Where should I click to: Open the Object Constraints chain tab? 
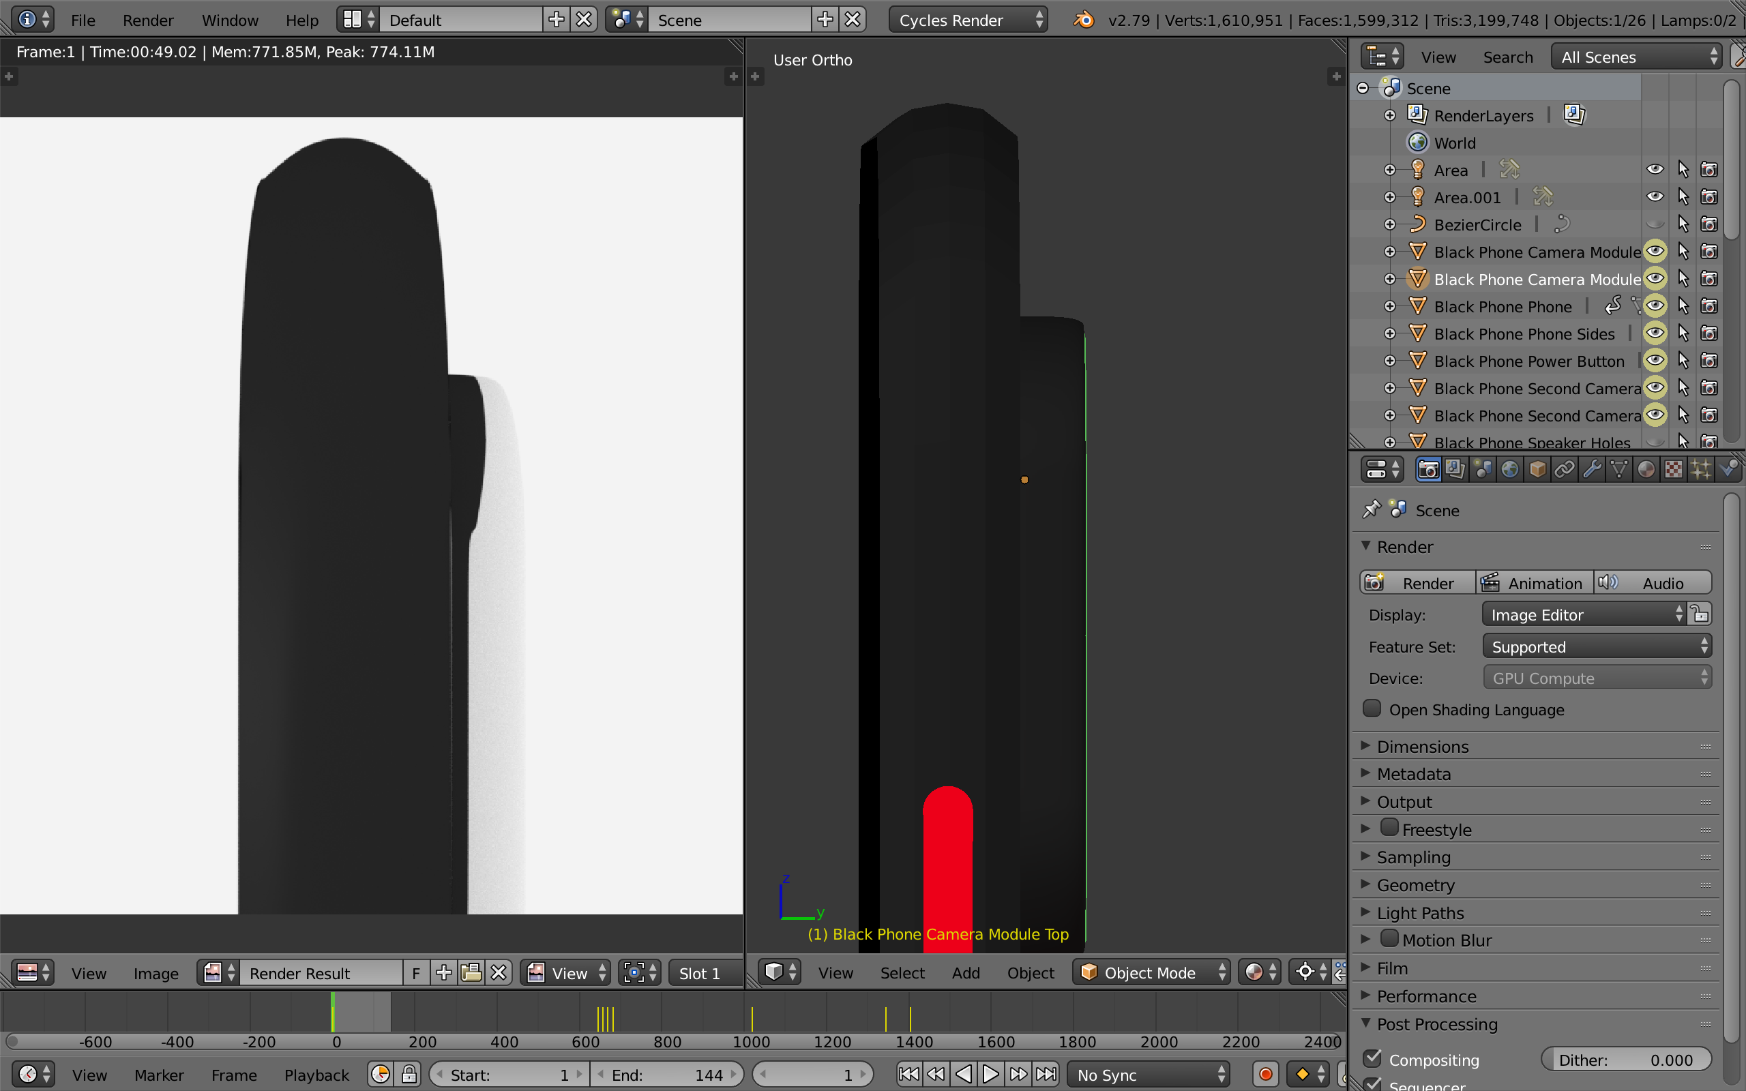[x=1564, y=470]
